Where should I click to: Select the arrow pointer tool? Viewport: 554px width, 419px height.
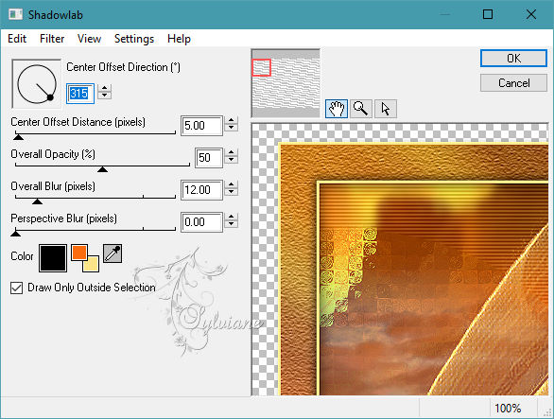[x=386, y=109]
